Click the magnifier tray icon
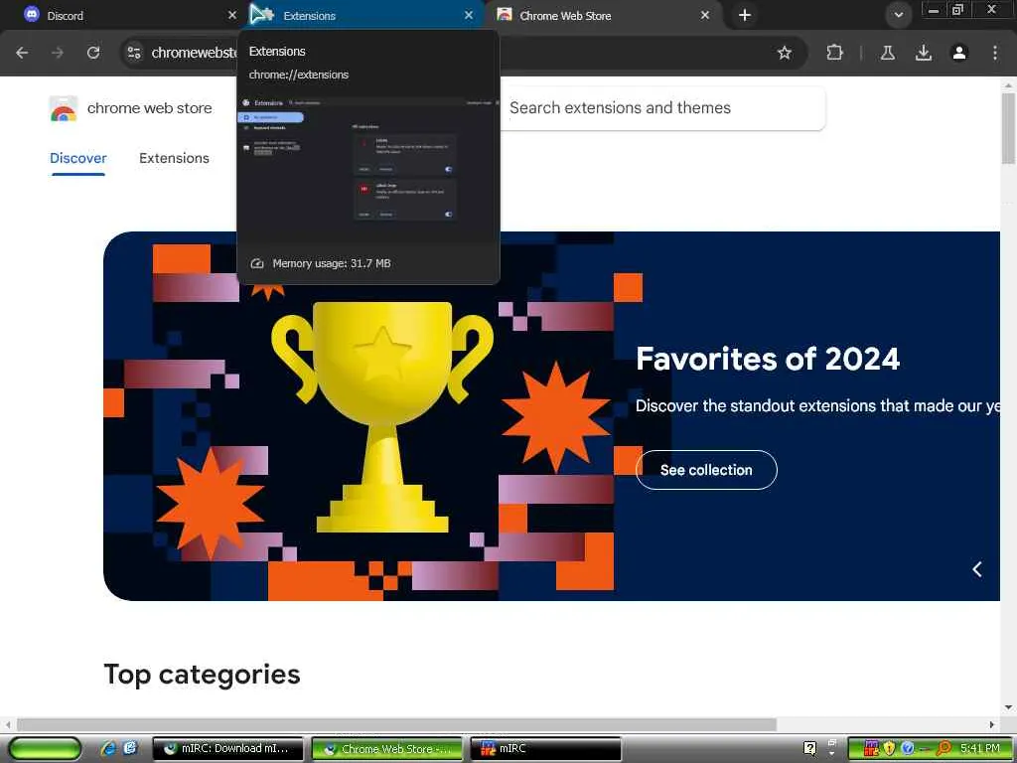The width and height of the screenshot is (1017, 763). [944, 748]
